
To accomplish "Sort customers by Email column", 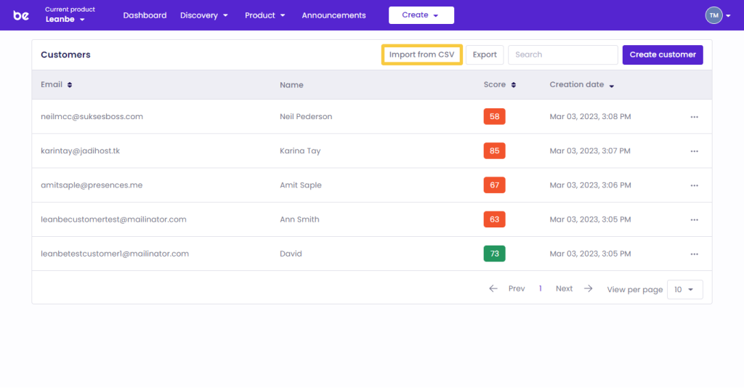I will point(70,85).
